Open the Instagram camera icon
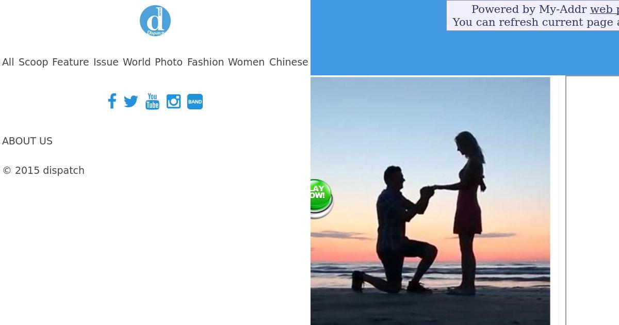Screen dimensions: 619x325 click(173, 101)
